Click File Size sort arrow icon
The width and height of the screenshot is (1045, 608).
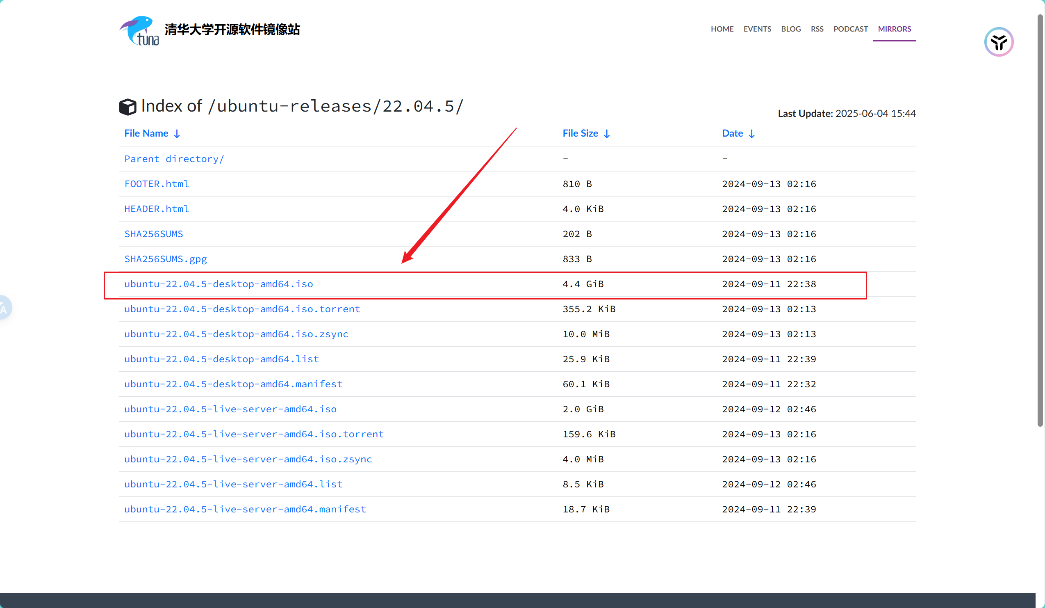(x=607, y=134)
